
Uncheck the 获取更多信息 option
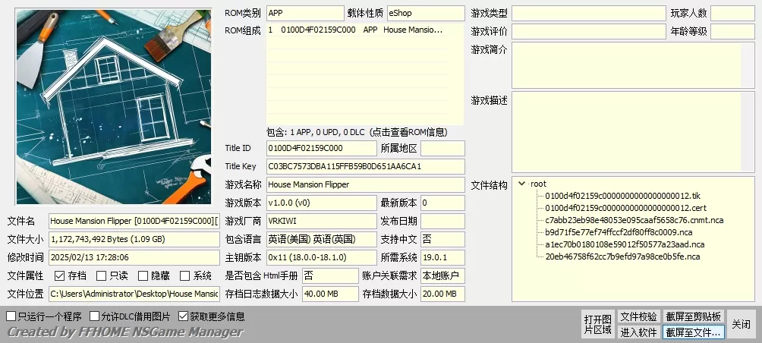(x=184, y=316)
